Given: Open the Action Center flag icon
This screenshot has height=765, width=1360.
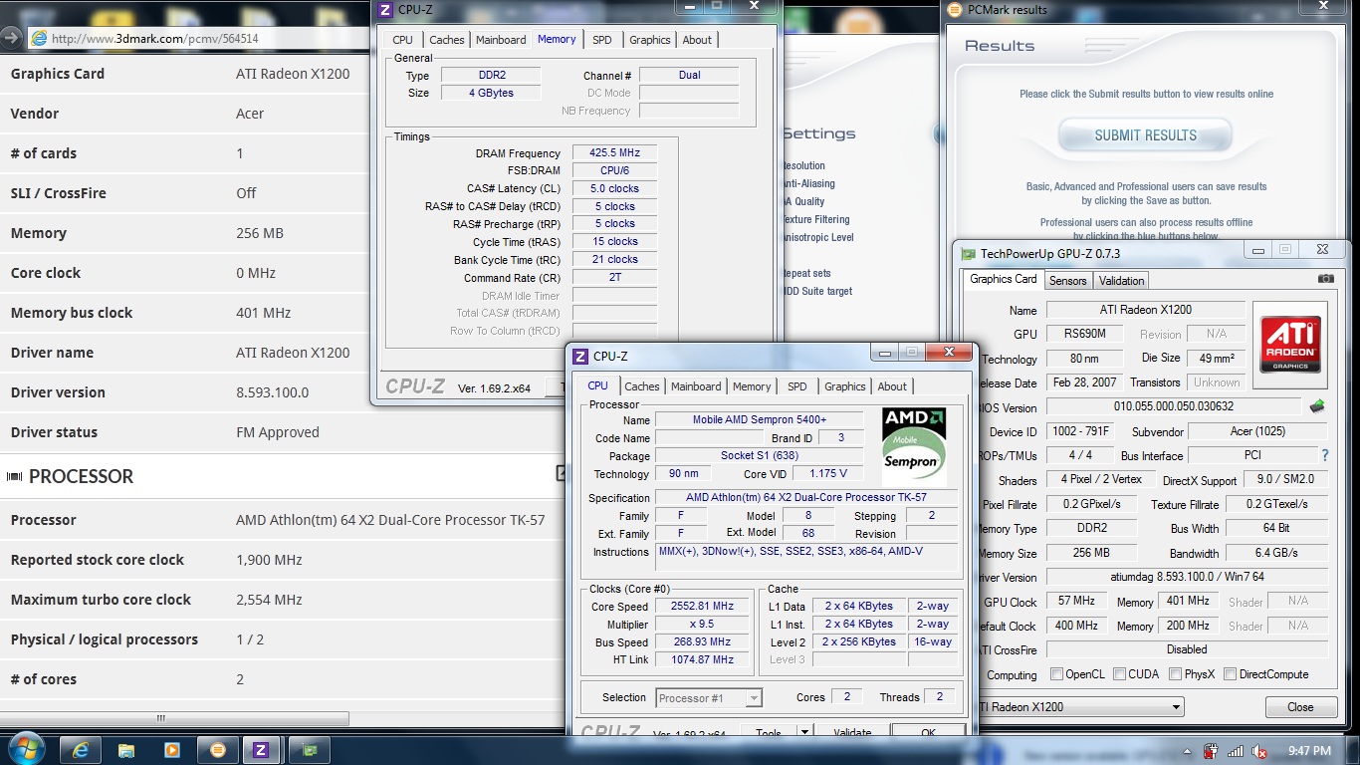Looking at the screenshot, I should (1212, 751).
